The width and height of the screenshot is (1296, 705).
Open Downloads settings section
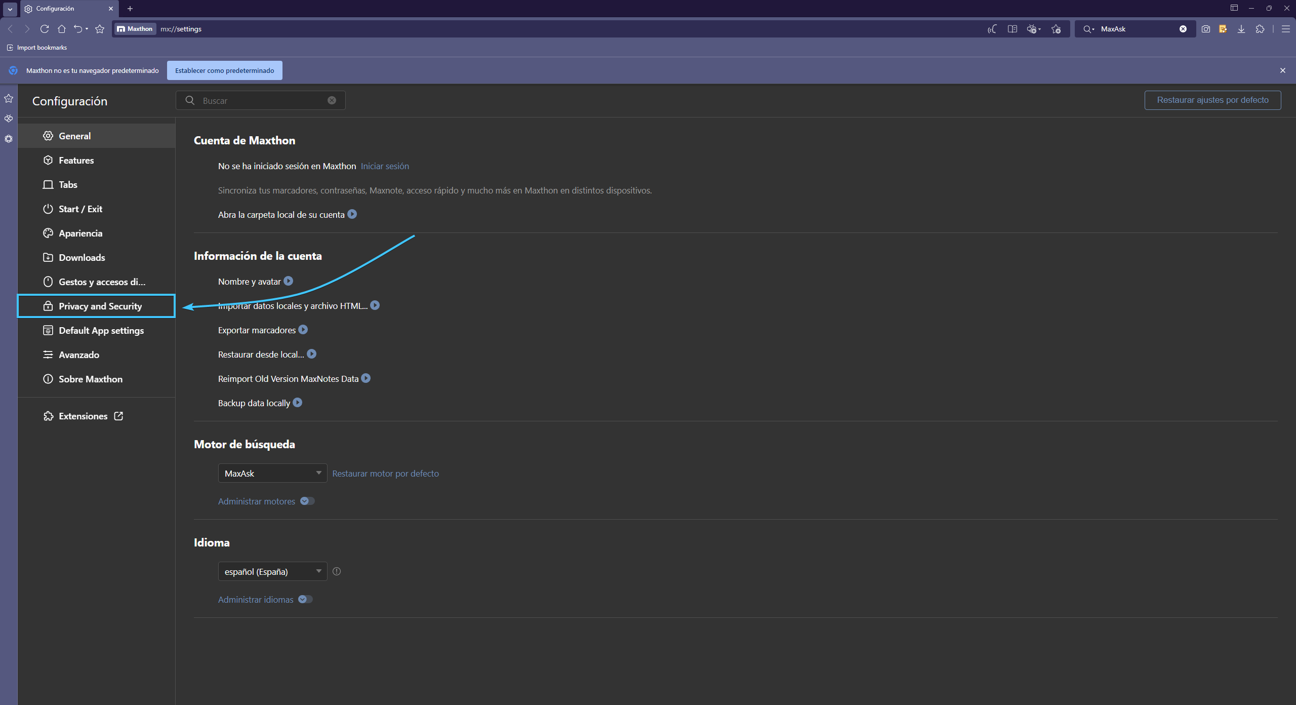tap(96, 257)
